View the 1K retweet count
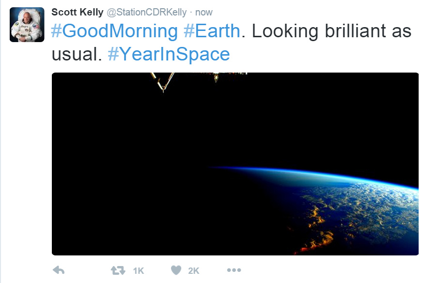 [139, 270]
